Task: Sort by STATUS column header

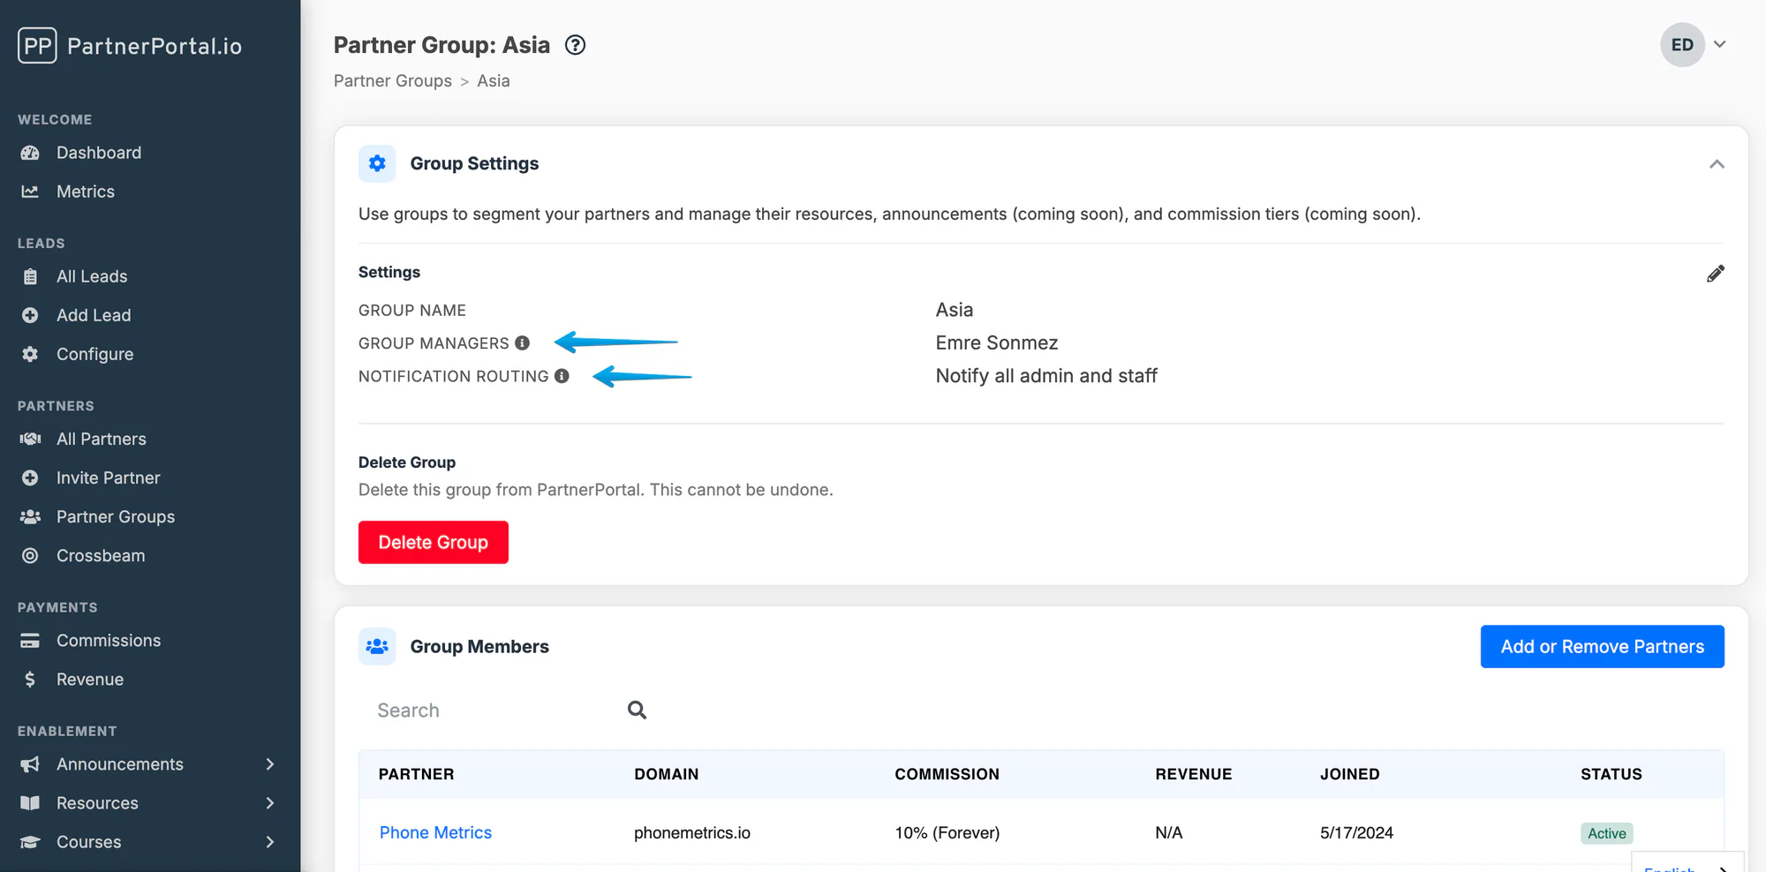Action: pos(1611,774)
